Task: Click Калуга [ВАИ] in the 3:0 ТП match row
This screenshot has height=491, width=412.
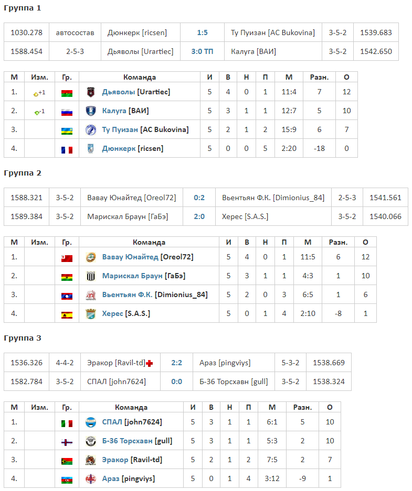Action: tap(253, 51)
